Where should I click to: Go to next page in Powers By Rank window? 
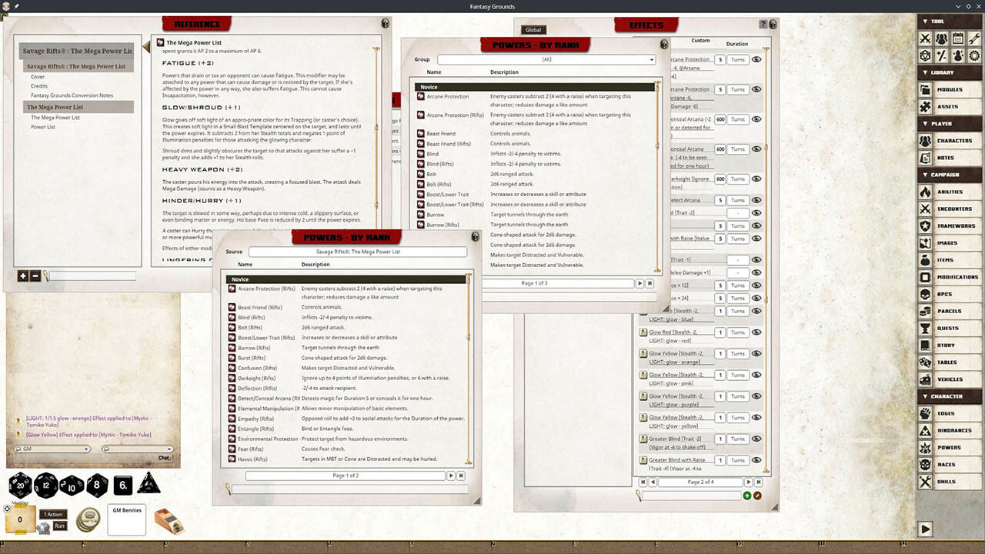(x=452, y=476)
